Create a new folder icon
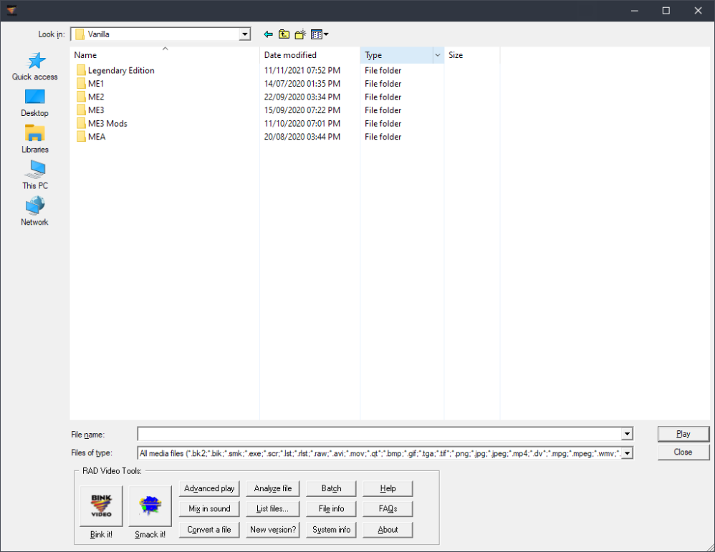 (300, 34)
